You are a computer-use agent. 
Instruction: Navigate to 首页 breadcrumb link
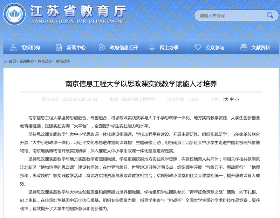point(12,61)
